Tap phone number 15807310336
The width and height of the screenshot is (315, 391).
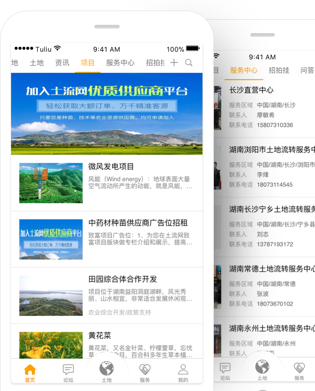pos(275,125)
